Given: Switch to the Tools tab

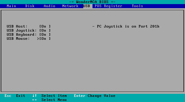Looking at the screenshot, I should (137, 6).
